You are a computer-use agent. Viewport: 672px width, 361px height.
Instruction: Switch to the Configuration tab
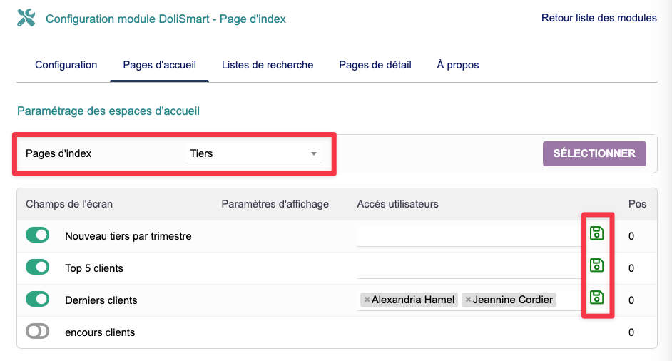(66, 65)
